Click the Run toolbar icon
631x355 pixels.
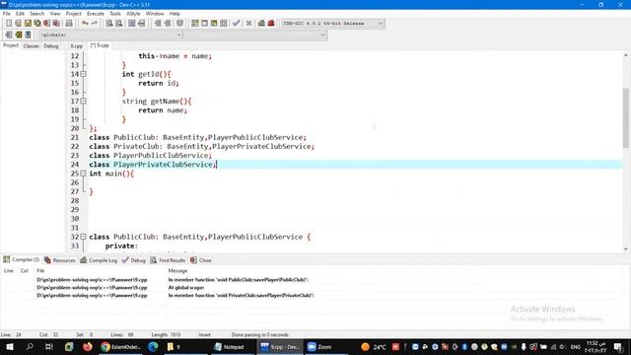pyautogui.click(x=204, y=24)
